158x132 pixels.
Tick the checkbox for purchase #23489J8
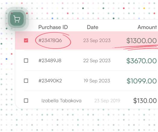pyautogui.click(x=26, y=61)
